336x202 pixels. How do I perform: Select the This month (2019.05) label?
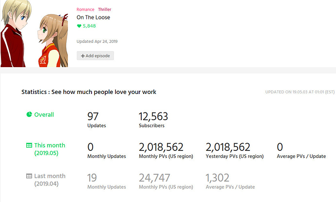(49, 149)
